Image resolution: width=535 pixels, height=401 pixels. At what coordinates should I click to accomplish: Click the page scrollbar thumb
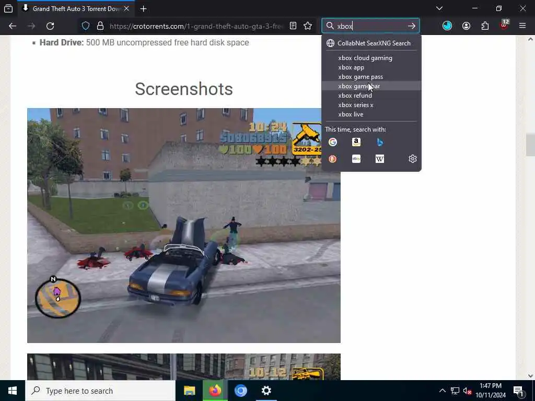click(530, 145)
